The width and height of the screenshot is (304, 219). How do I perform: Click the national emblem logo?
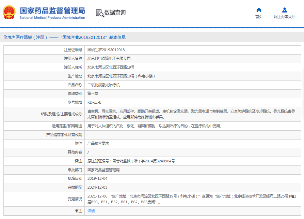(9, 12)
